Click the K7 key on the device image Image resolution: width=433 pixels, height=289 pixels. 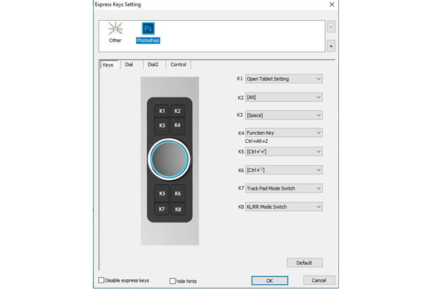[x=162, y=209]
